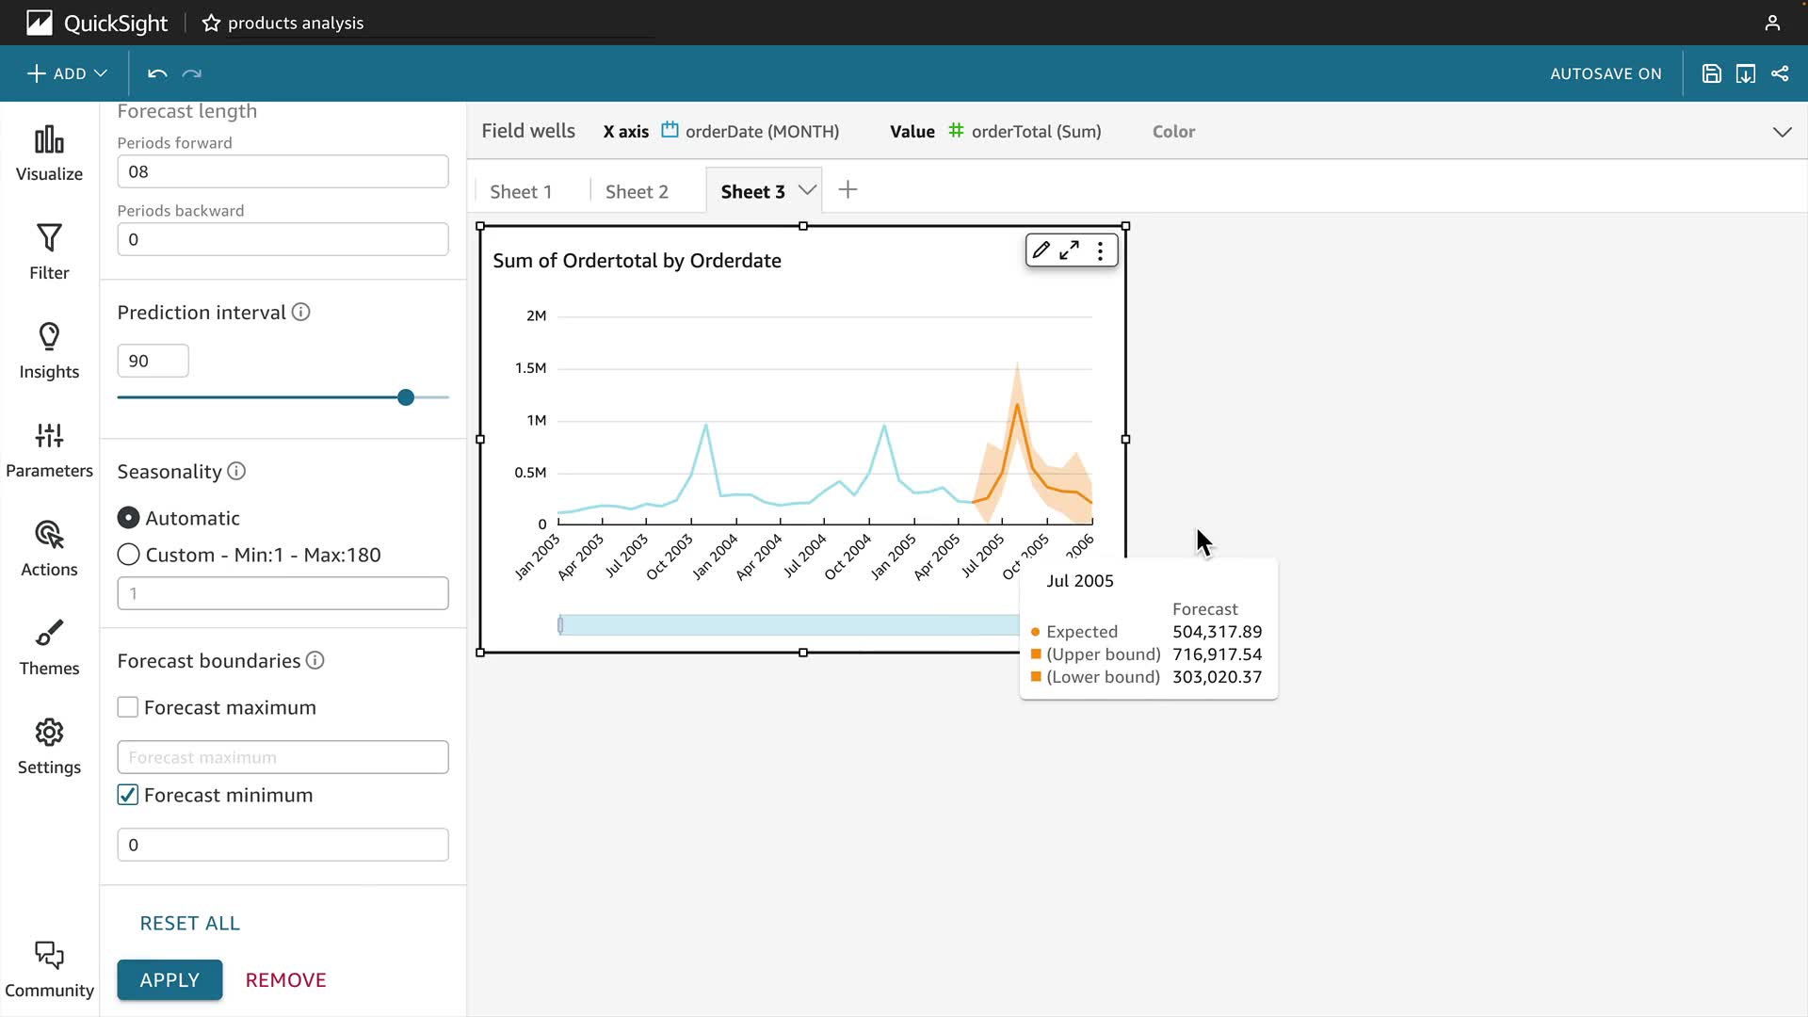The image size is (1808, 1017).
Task: Maximize the visual with expand icon
Action: [1070, 250]
